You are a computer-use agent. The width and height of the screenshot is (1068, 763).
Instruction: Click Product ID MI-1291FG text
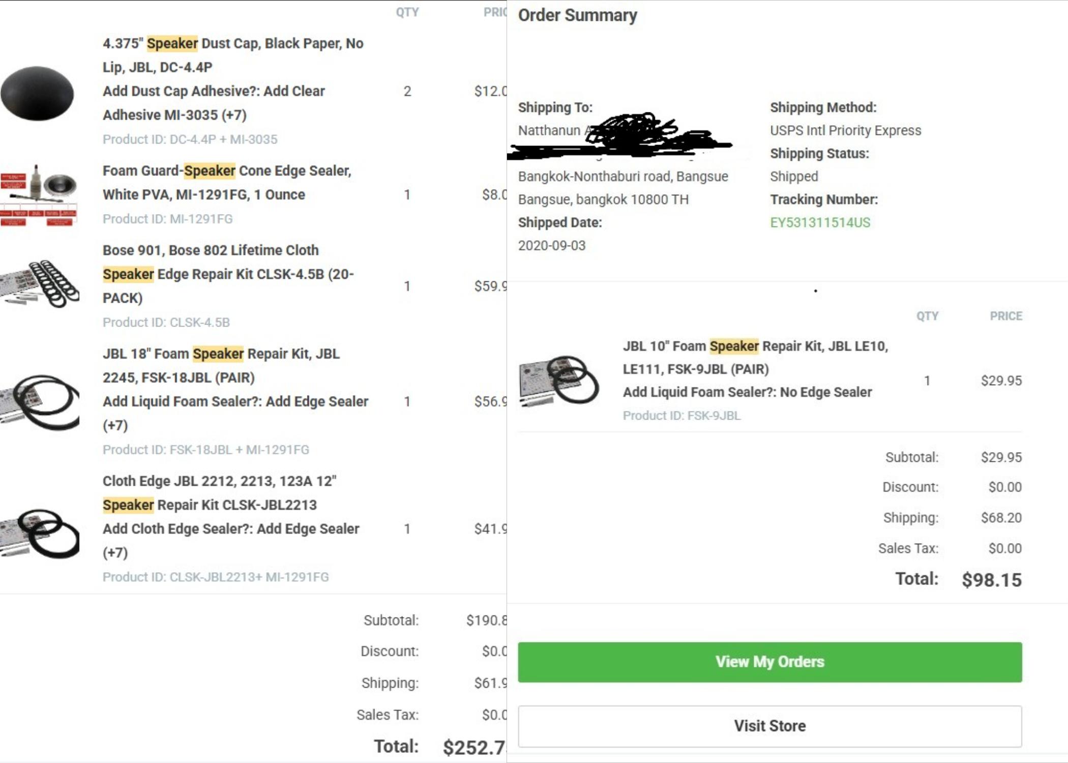[x=167, y=219]
